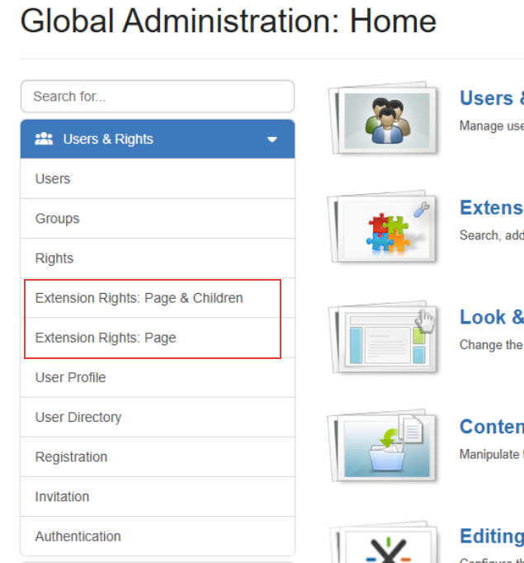The width and height of the screenshot is (524, 563).
Task: Click the Users & Rights people thumbnail image
Action: click(385, 119)
